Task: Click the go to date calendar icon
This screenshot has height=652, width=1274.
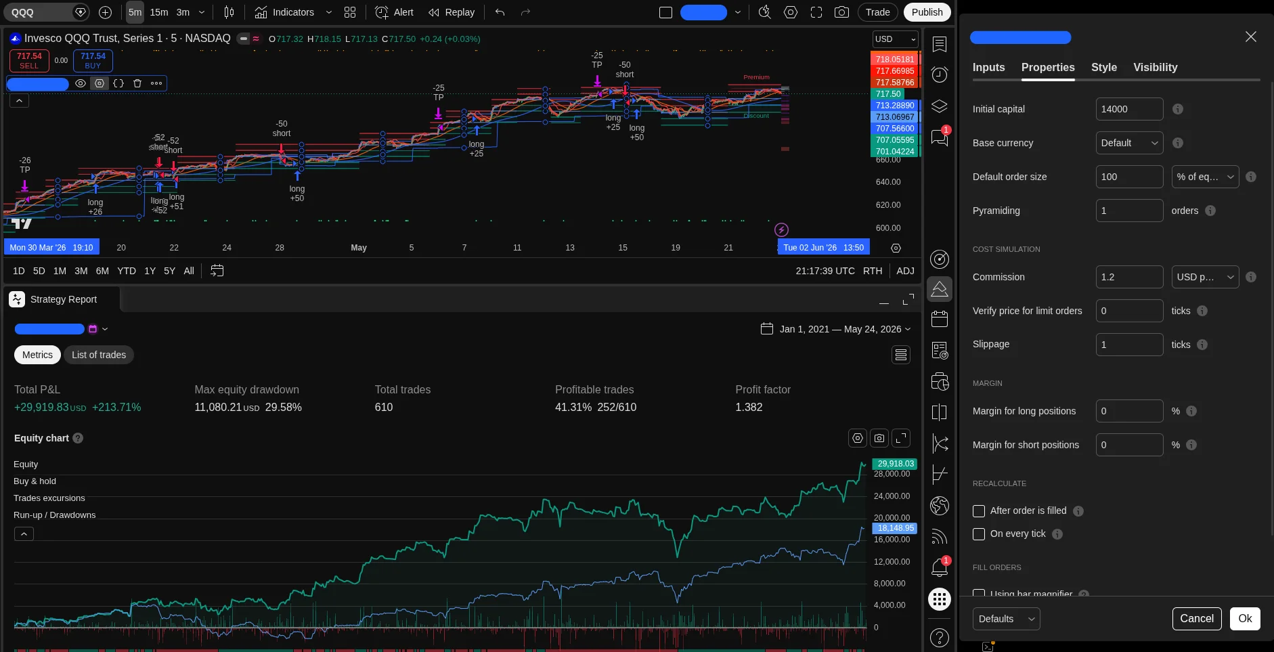Action: pyautogui.click(x=217, y=271)
